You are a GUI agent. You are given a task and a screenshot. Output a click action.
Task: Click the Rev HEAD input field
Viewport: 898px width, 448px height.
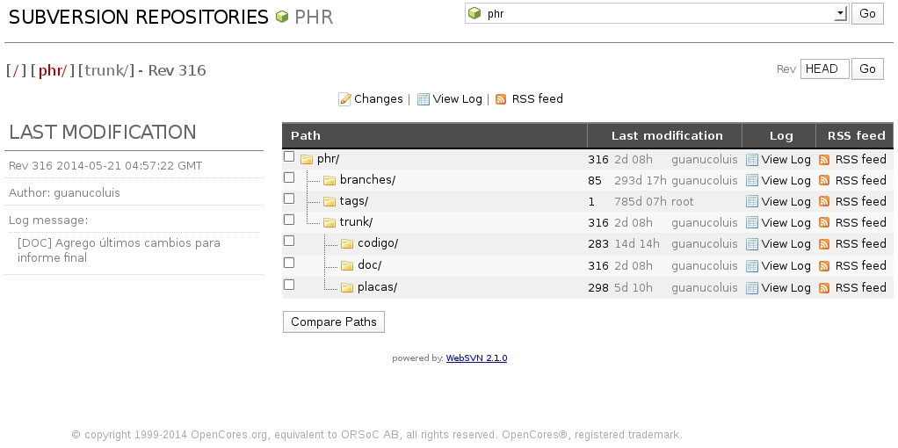(x=825, y=69)
